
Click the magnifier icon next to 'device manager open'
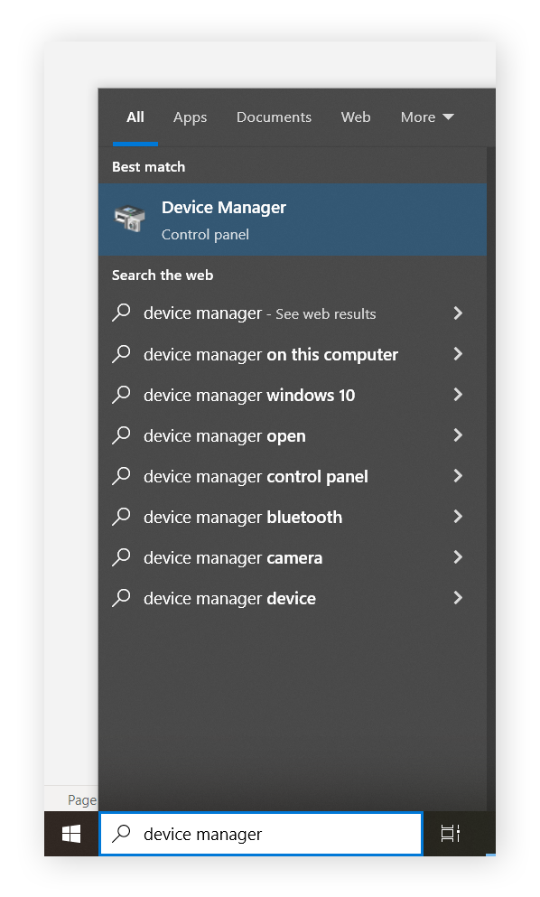[x=121, y=435]
